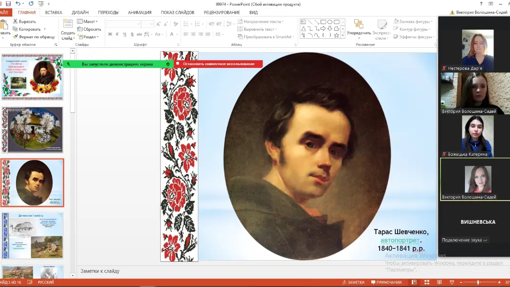Open the Вставка ribbon tab

53,12
